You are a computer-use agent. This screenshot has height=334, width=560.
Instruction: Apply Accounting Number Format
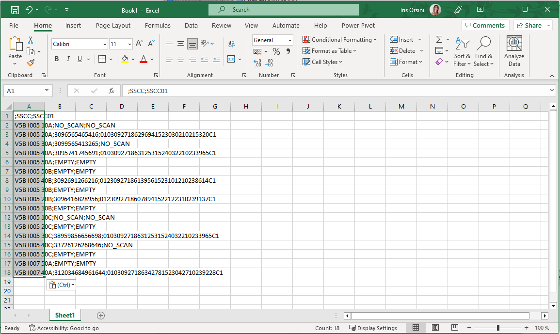[x=257, y=51]
